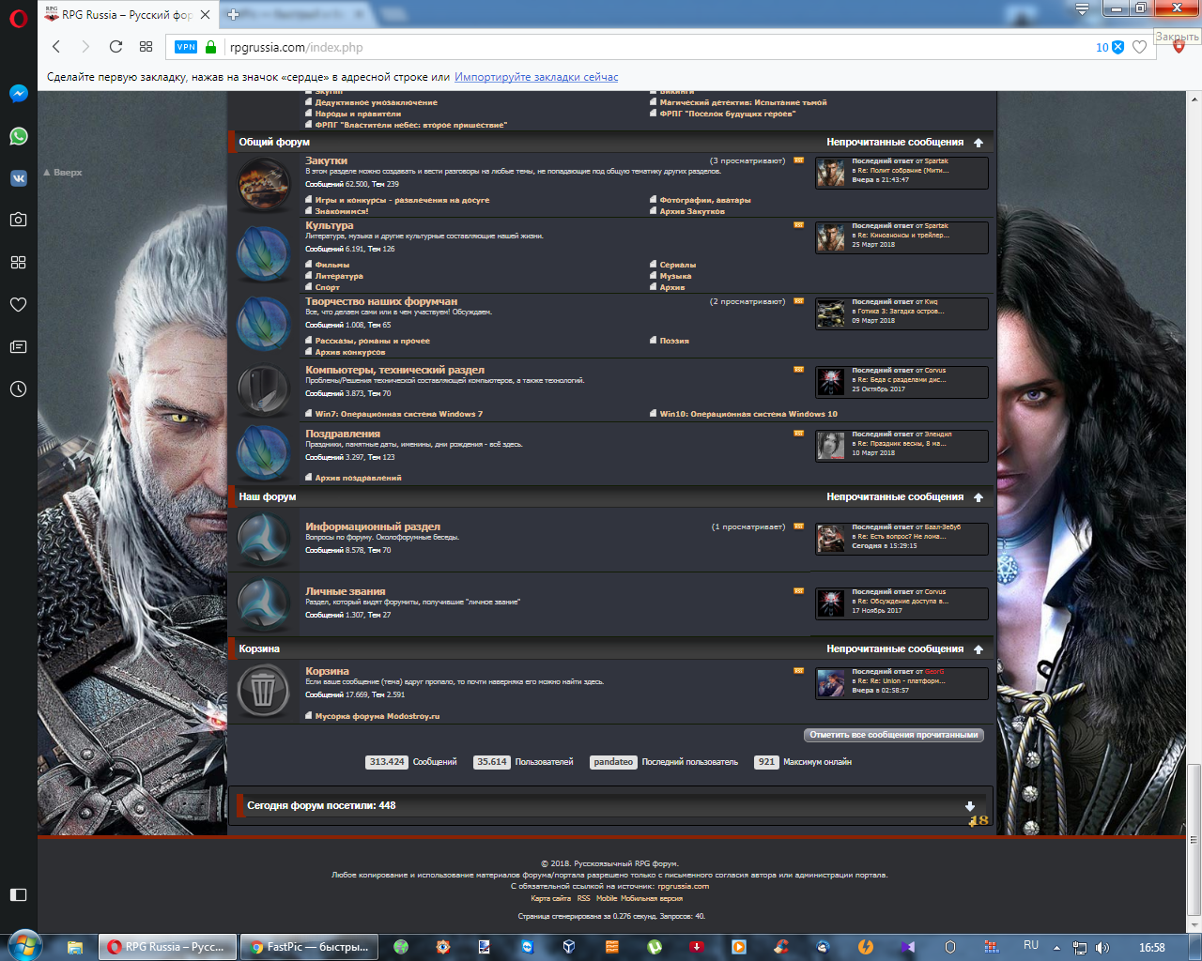Image resolution: width=1202 pixels, height=961 pixels.
Task: Open the Поздравления forum section
Action: pyautogui.click(x=343, y=434)
